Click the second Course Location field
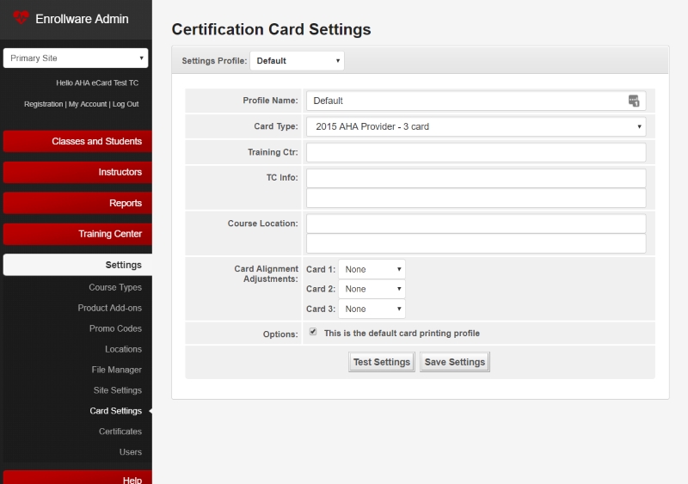688x484 pixels. [476, 243]
